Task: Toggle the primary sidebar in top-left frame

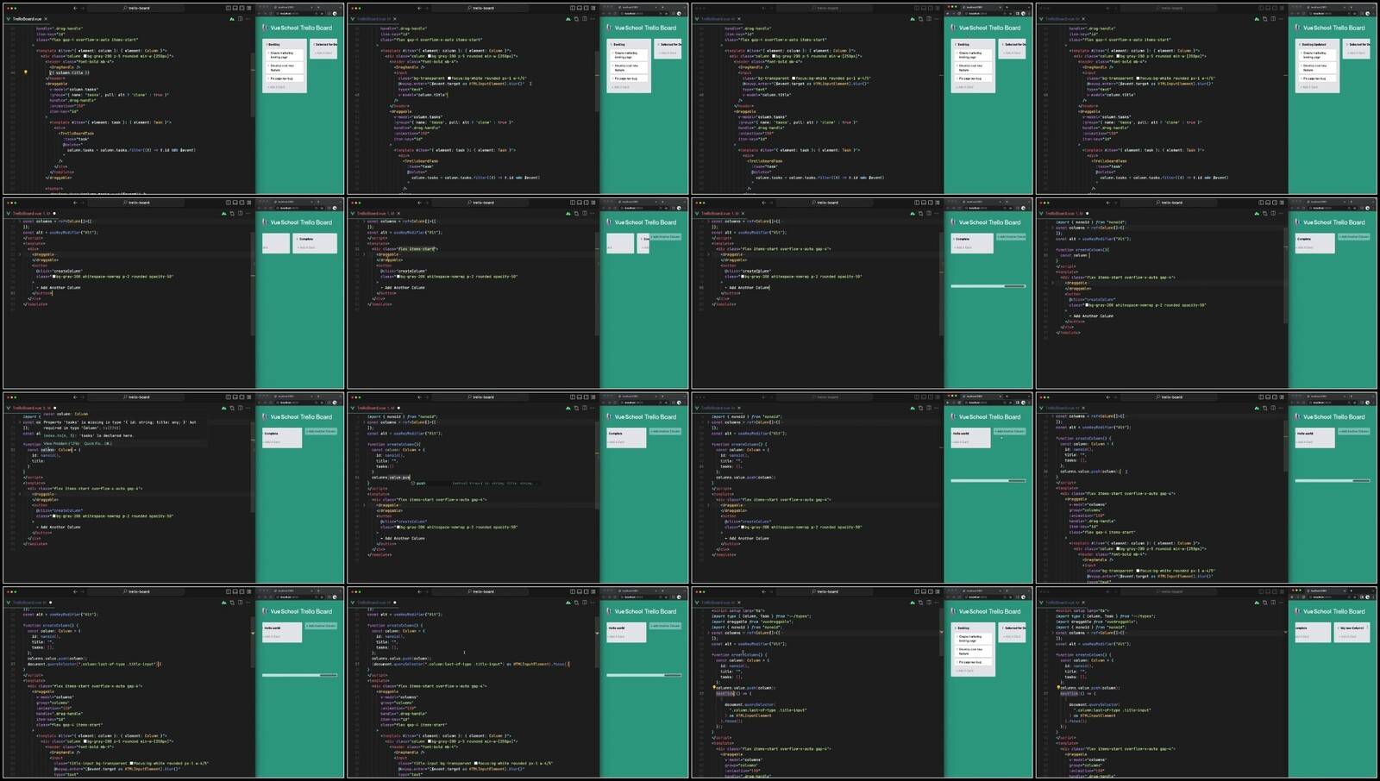Action: (229, 9)
